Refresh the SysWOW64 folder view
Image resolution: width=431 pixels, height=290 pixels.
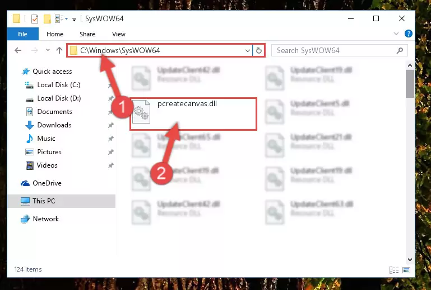(258, 50)
